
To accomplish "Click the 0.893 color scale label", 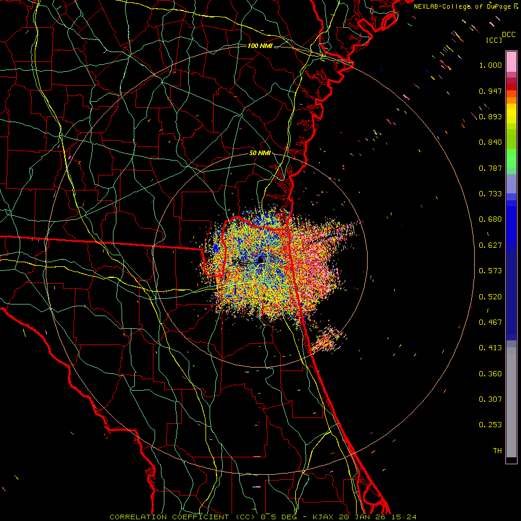I will [x=490, y=116].
